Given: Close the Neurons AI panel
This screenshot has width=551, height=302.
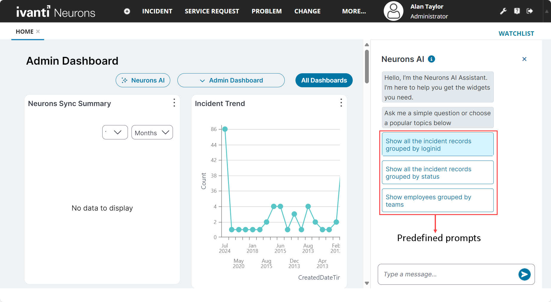Looking at the screenshot, I should (524, 59).
